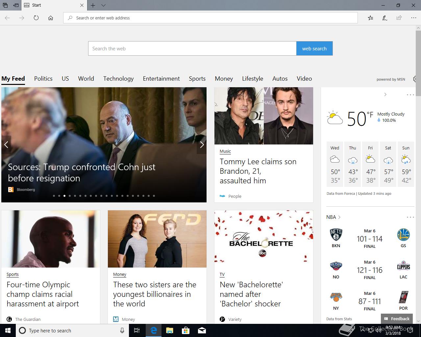This screenshot has height=337, width=421.
Task: Select the My Feed tab
Action: pyautogui.click(x=13, y=79)
